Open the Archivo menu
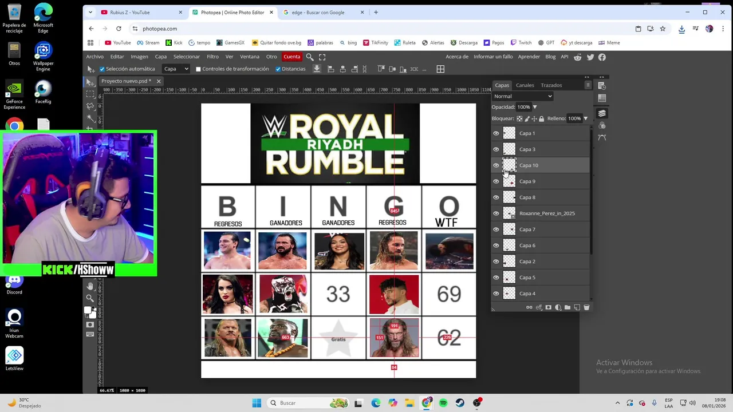Viewport: 733px width, 412px height. click(x=95, y=57)
